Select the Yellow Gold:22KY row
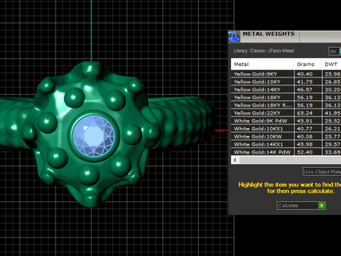Viewport: 341px width, 256px height. tap(286, 113)
